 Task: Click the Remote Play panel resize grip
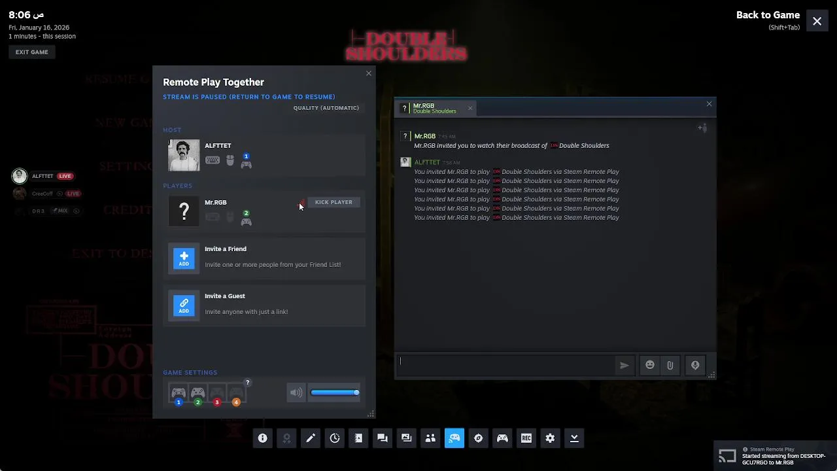(x=371, y=413)
